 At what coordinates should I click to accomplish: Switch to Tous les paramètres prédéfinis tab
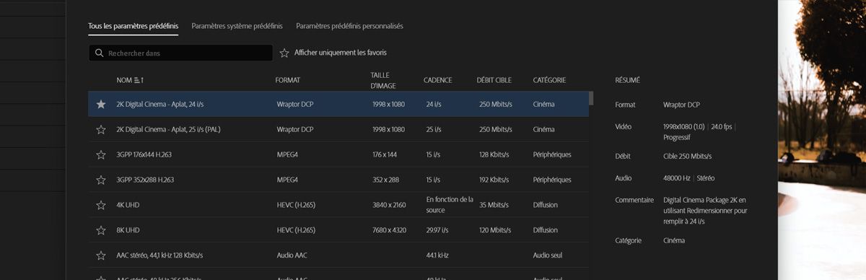point(134,26)
